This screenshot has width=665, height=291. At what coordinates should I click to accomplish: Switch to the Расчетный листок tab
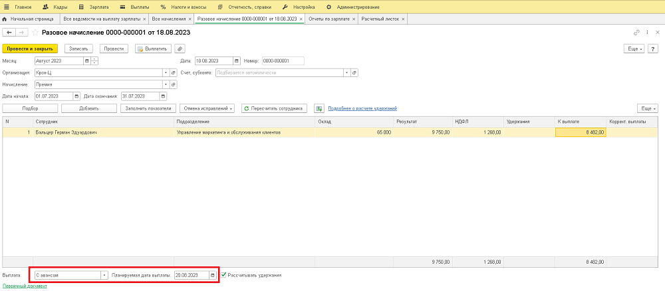(380, 19)
